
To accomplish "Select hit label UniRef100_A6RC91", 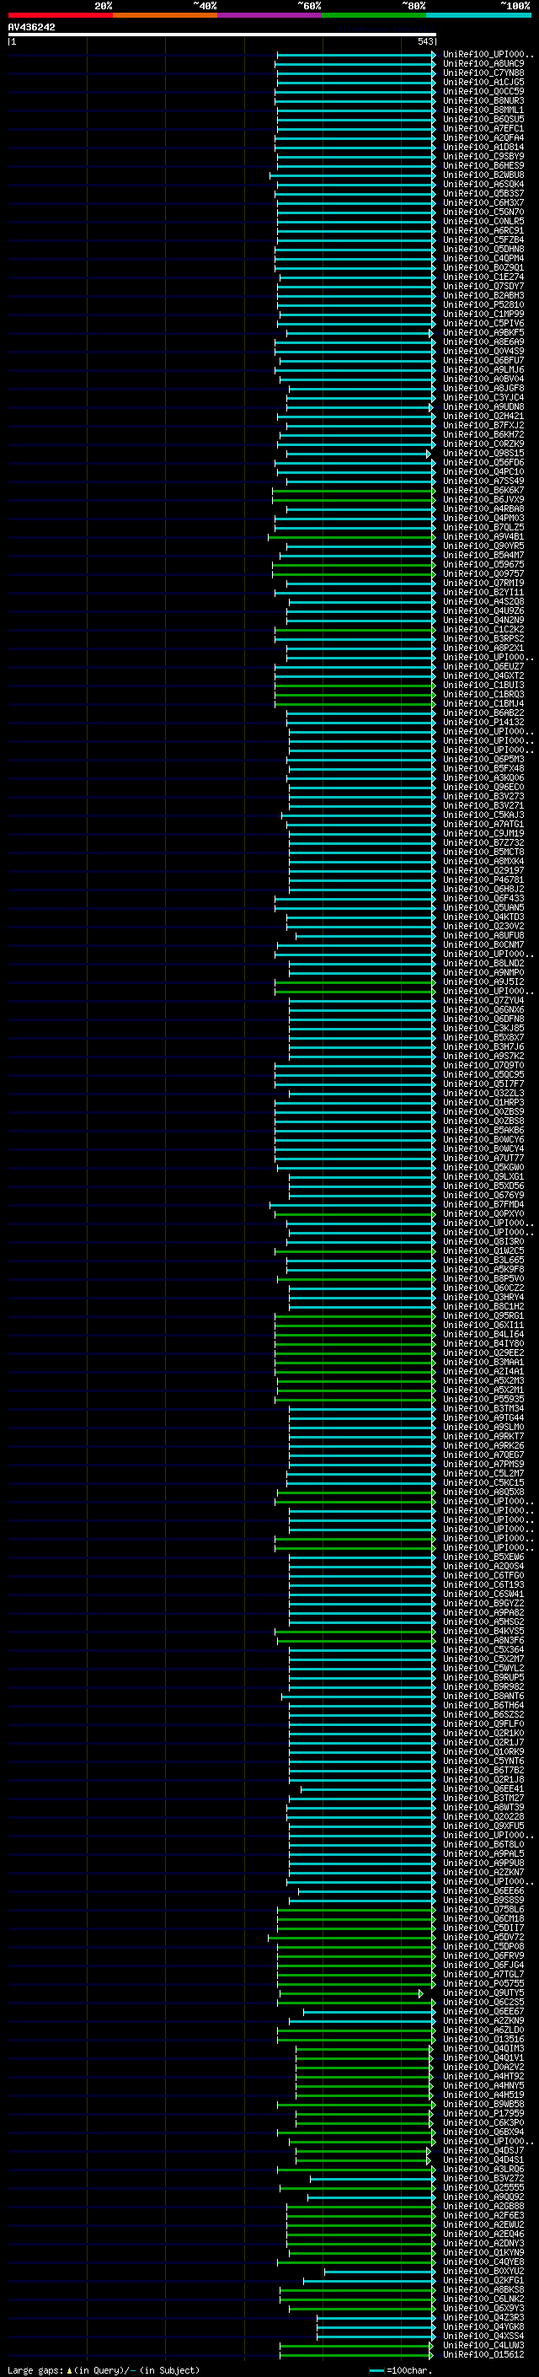I will click(483, 231).
